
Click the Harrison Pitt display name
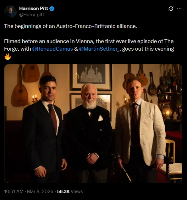coord(34,8)
